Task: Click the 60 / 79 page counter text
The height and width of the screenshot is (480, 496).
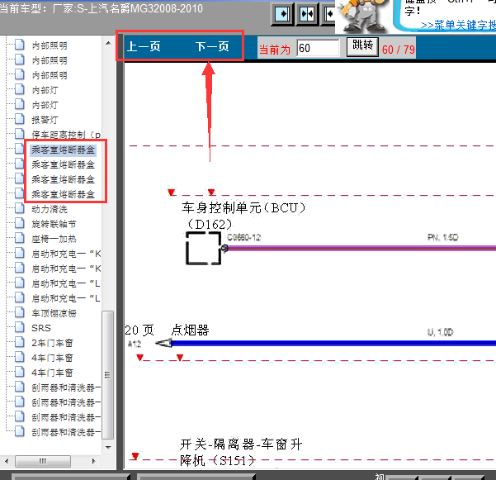Action: coord(398,50)
